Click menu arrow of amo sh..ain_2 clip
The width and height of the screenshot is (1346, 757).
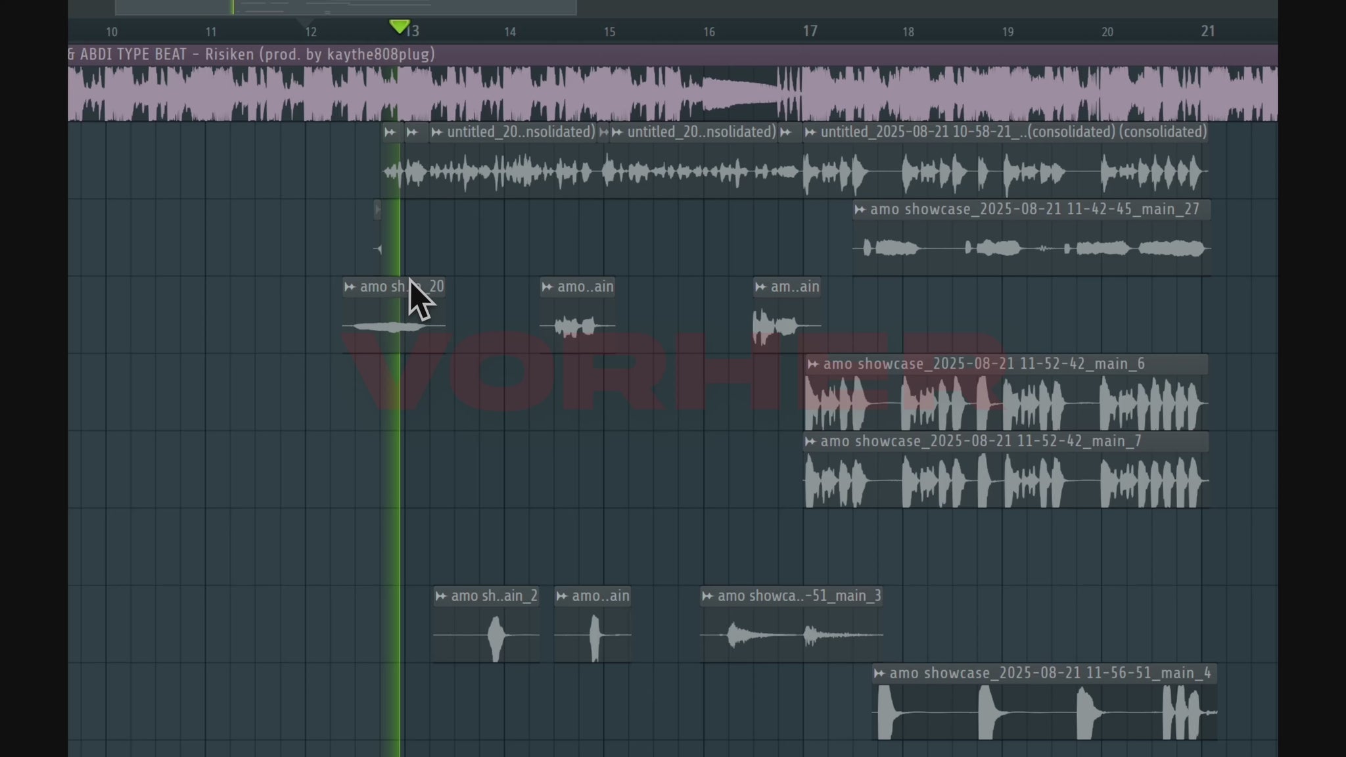pyautogui.click(x=441, y=596)
